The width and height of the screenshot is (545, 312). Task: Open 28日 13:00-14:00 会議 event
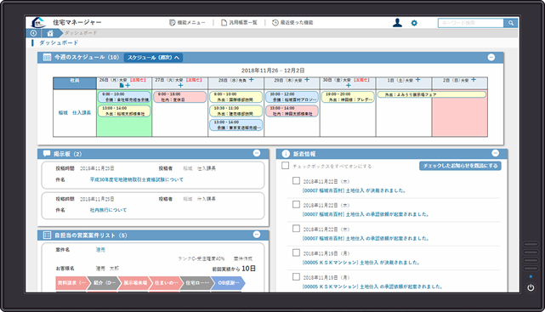[x=236, y=125]
